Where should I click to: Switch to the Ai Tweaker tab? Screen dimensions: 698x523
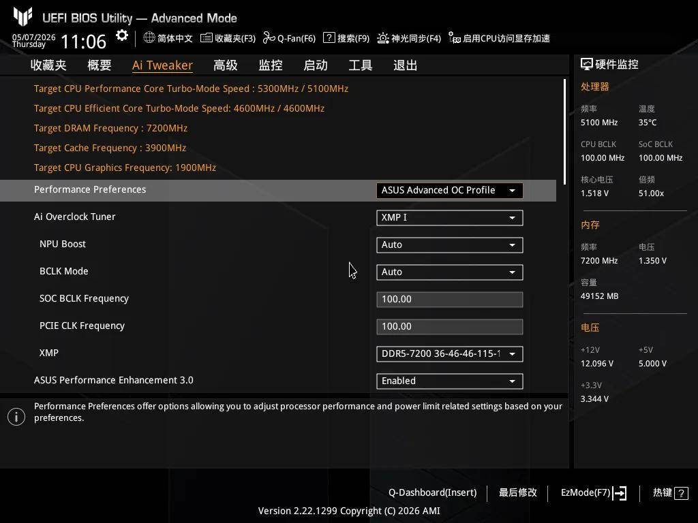[x=162, y=65]
